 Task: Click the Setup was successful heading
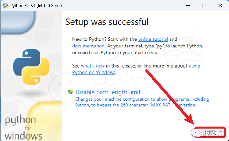[x=107, y=22]
